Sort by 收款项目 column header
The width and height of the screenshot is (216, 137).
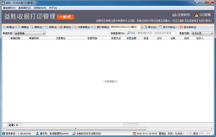pyautogui.click(x=92, y=38)
